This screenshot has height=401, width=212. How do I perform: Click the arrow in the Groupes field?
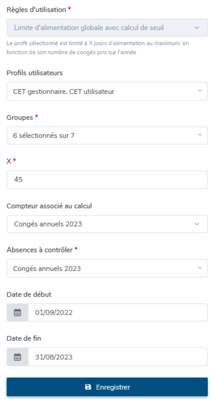200,135
